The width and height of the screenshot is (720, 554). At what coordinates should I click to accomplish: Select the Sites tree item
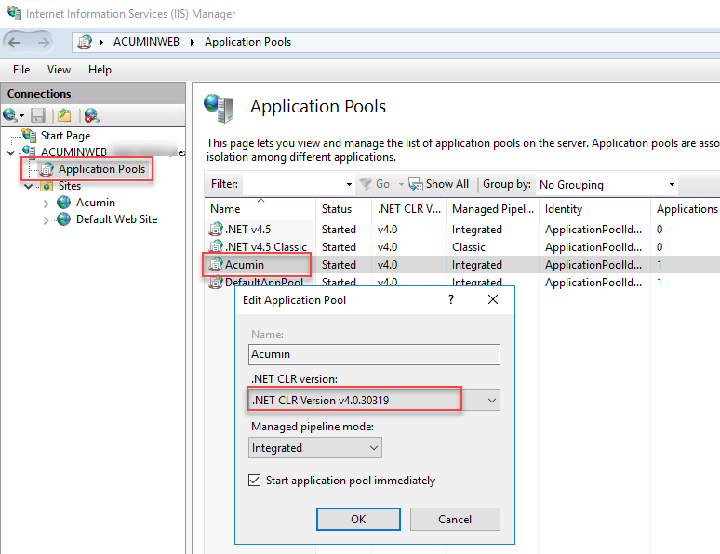[70, 186]
